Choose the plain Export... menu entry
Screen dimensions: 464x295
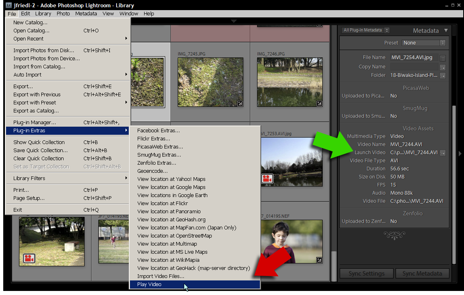(68, 87)
